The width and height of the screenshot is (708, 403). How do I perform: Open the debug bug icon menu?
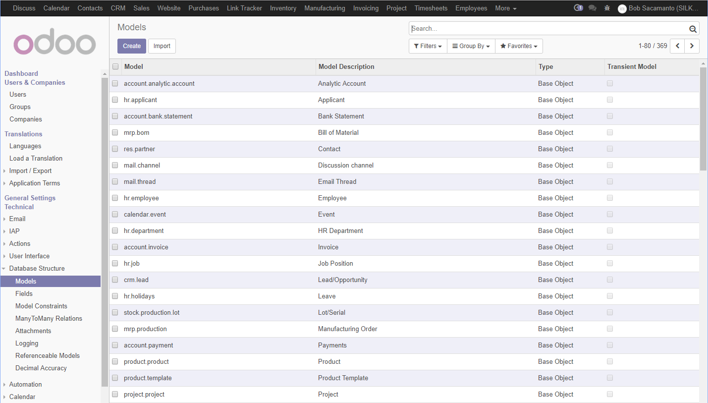click(607, 8)
